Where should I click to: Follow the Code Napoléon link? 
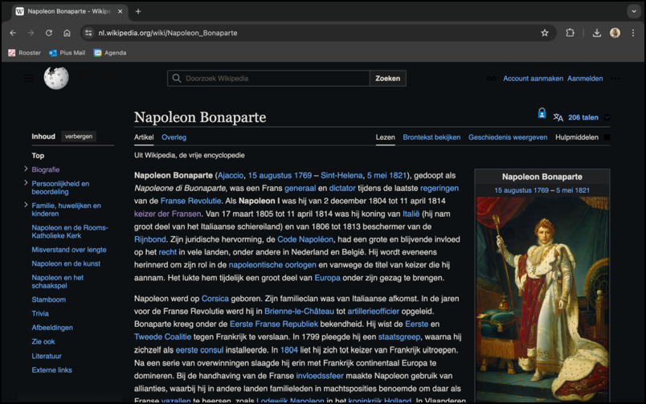click(x=305, y=239)
